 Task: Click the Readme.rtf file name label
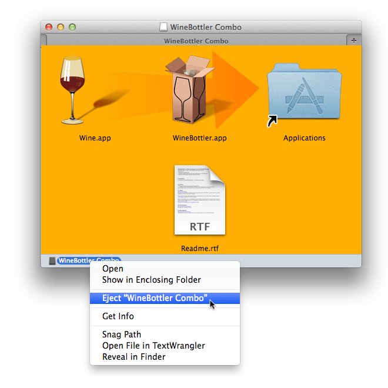click(x=200, y=249)
